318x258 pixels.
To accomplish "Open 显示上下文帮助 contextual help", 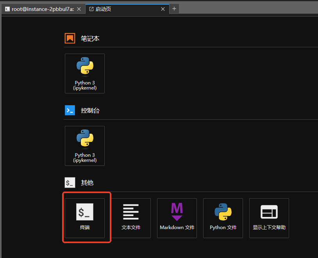I will 269,218.
